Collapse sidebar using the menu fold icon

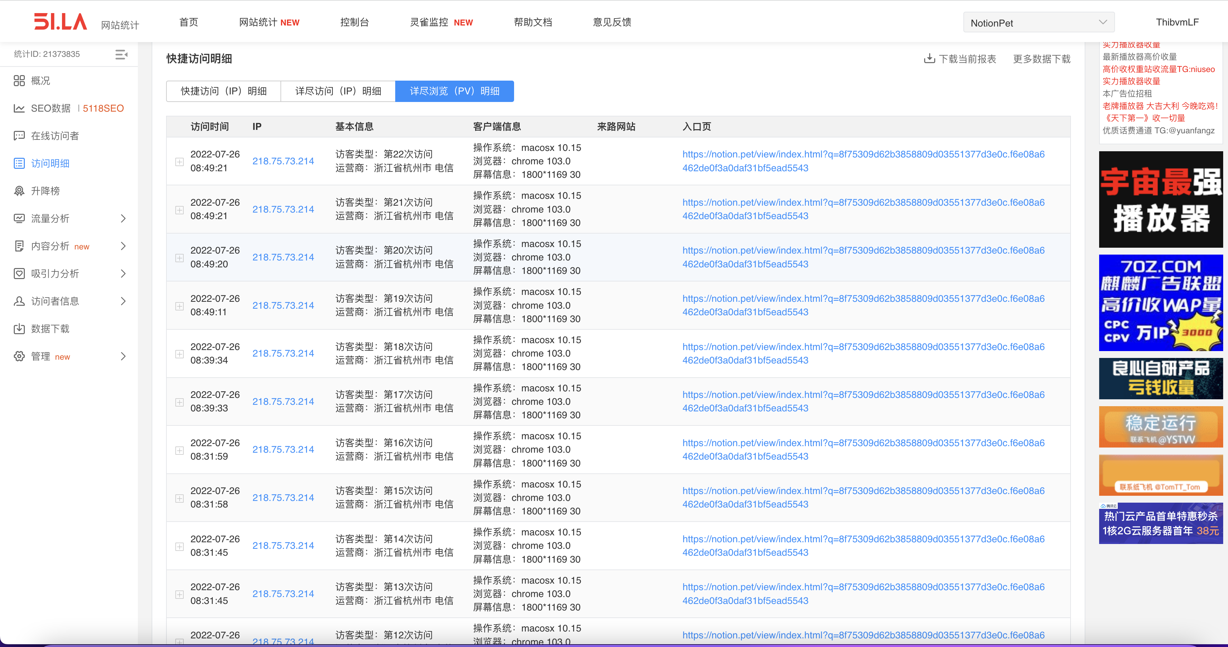point(121,54)
